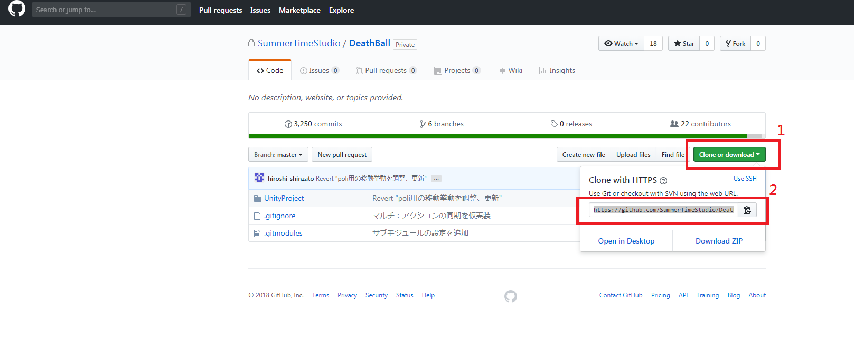Click the UnityProject folder icon

point(258,199)
